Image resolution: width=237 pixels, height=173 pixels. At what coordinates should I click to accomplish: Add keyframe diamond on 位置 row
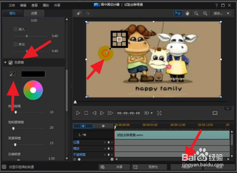109,142
